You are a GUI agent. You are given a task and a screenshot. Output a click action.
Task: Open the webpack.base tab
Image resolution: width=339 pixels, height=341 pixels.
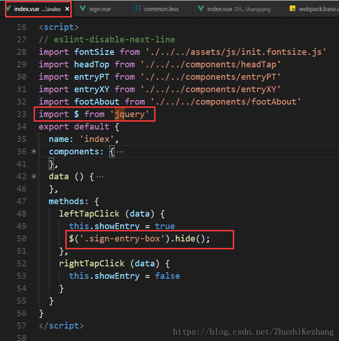click(x=318, y=9)
